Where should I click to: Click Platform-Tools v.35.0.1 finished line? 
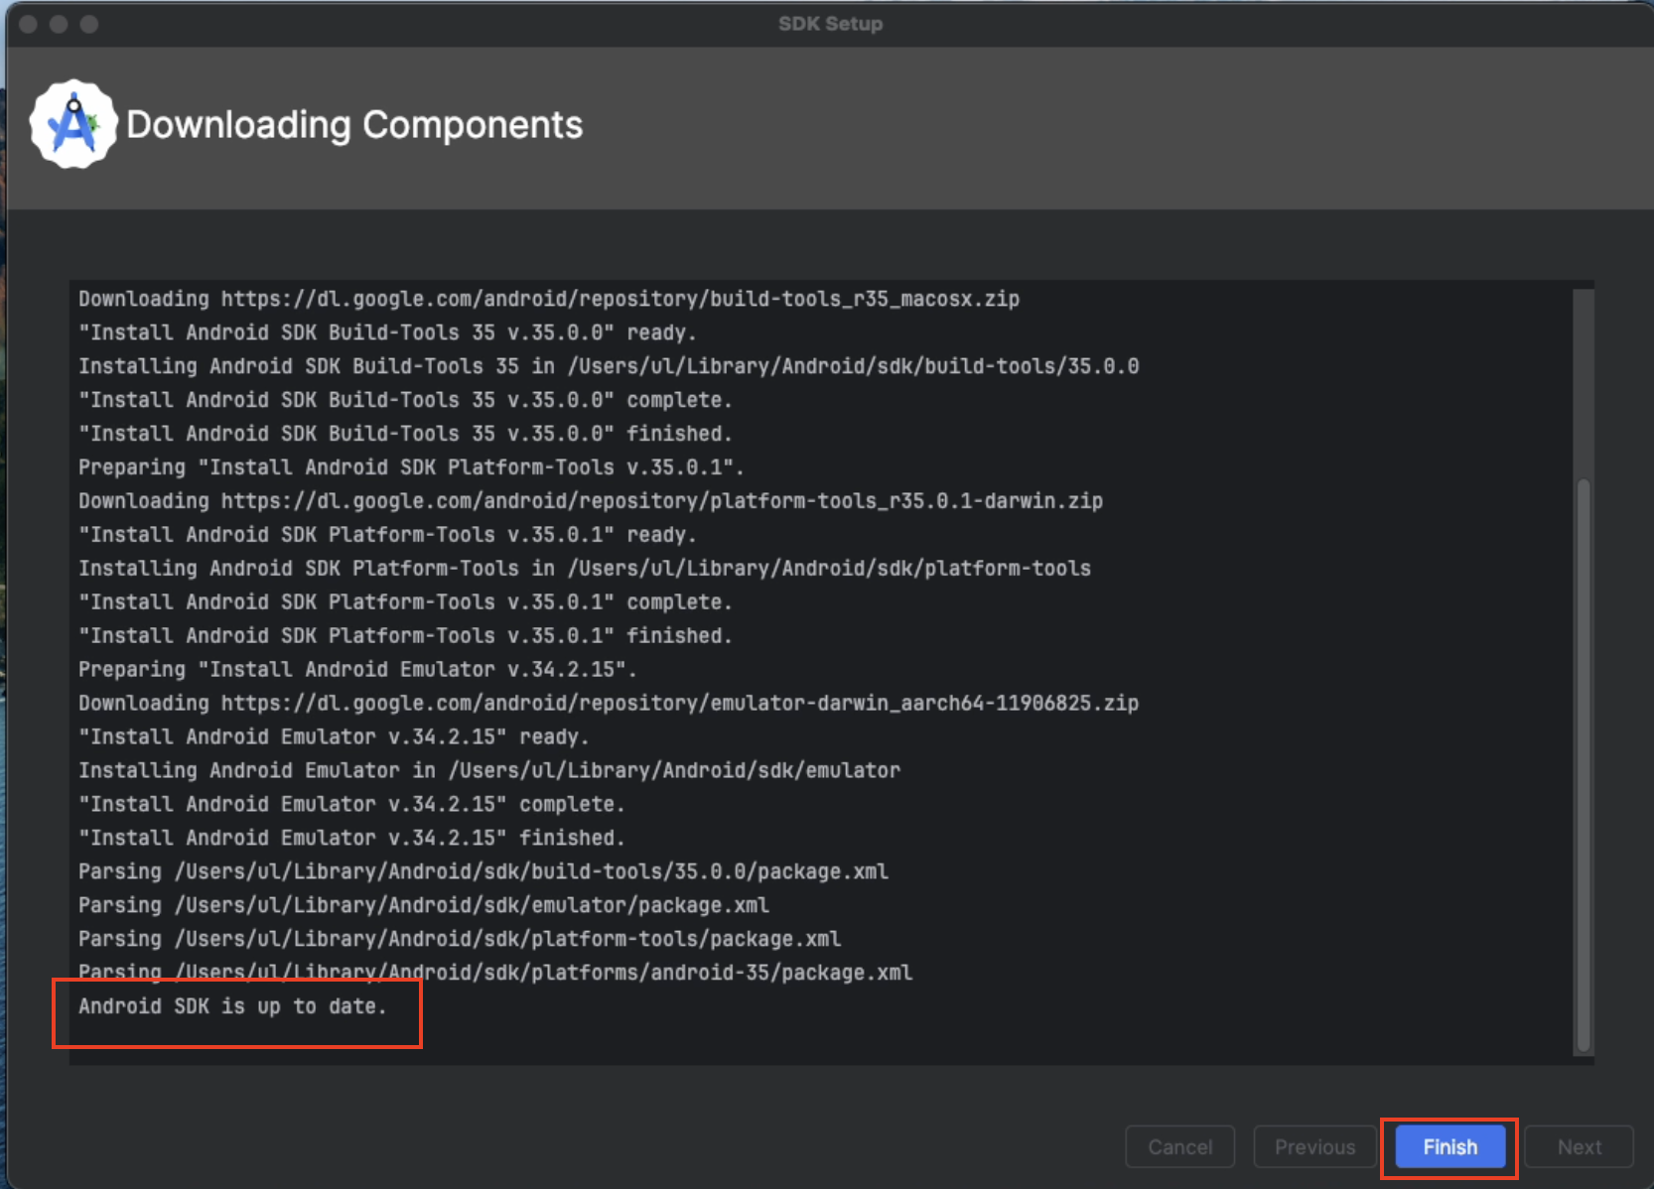(x=405, y=636)
